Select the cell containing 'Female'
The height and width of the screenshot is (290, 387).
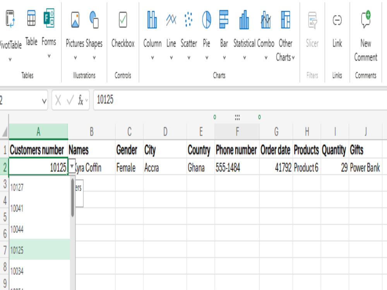click(129, 167)
